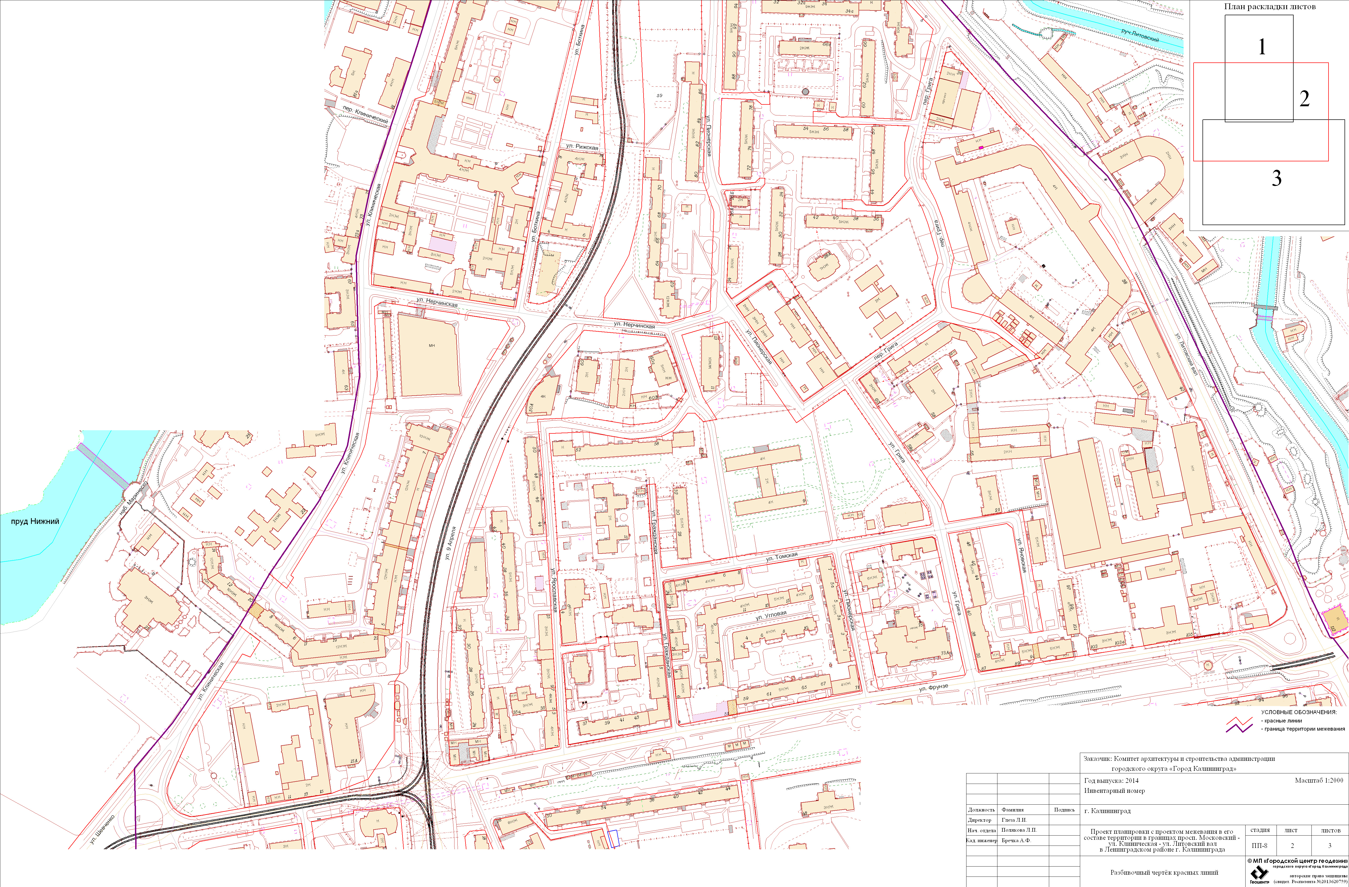This screenshot has height=887, width=1349.
Task: Click 'УСЛОВНЫЕ ОБОЗНАЧЕНИЯ' legend heading
Action: click(1299, 712)
